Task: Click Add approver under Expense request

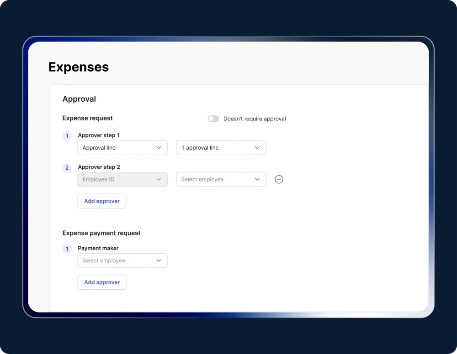Action: [102, 201]
